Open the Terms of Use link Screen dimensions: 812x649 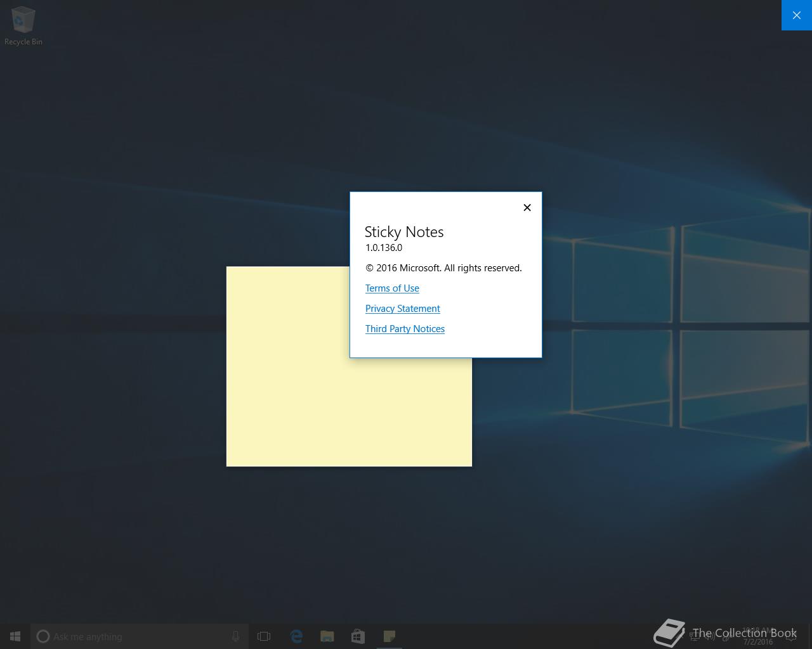[392, 288]
